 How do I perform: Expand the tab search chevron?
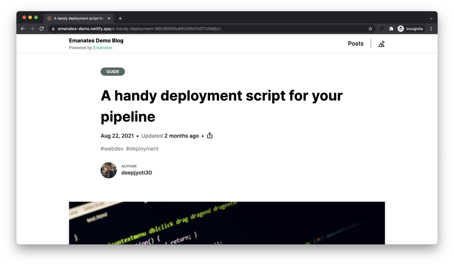click(x=431, y=18)
